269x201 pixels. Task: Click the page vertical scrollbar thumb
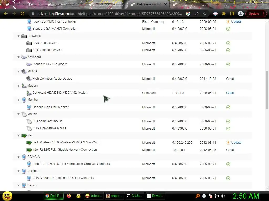point(267,90)
